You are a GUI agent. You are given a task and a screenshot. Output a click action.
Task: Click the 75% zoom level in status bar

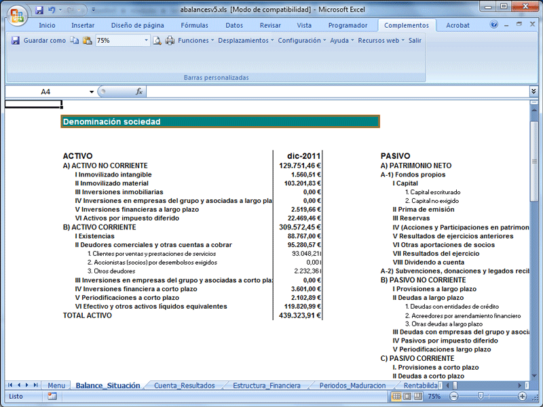coord(434,396)
